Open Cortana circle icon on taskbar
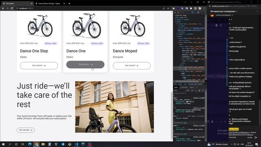Viewport: 261px width, 147px height. [x=16, y=144]
